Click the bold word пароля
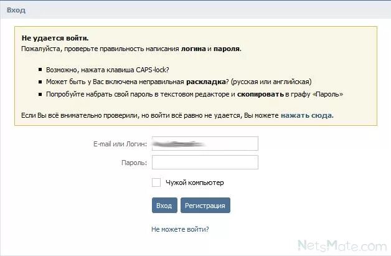The image size is (391, 256). coord(227,49)
